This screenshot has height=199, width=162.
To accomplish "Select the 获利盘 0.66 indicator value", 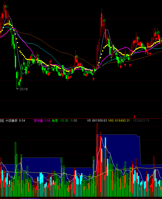I will [42, 121].
